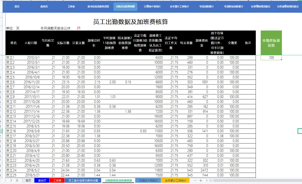The image size is (302, 184).
Task: Open 全年累计工资统计 in the top navigation
Action: point(179,6)
